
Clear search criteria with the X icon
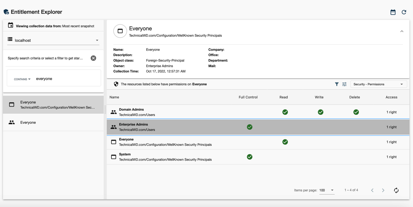point(93,58)
